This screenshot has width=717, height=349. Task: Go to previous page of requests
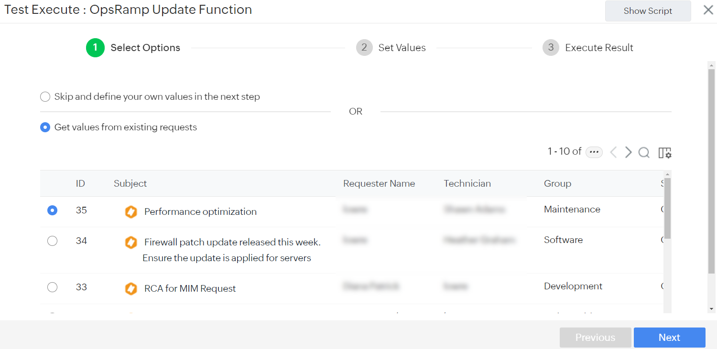[x=613, y=152]
